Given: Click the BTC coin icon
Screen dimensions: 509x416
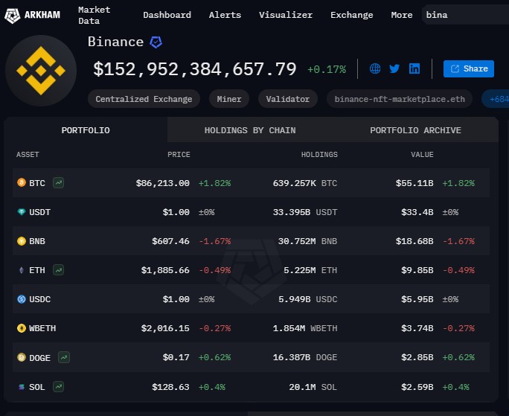Looking at the screenshot, I should click(x=22, y=182).
